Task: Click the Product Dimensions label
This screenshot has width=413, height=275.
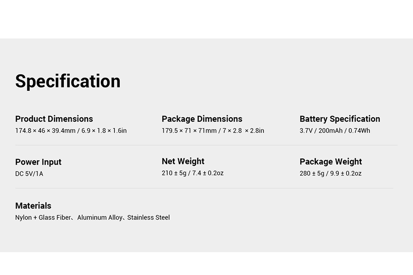Action: pyautogui.click(x=54, y=119)
